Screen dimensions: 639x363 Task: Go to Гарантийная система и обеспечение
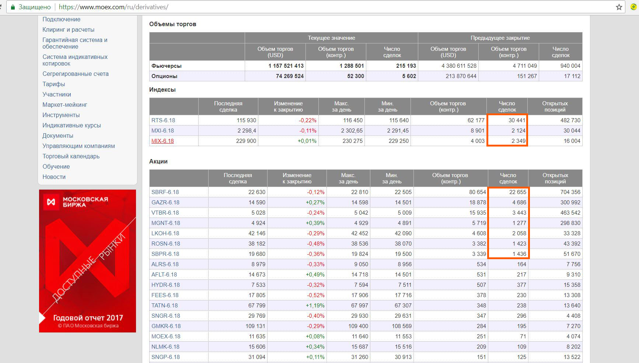click(x=75, y=43)
